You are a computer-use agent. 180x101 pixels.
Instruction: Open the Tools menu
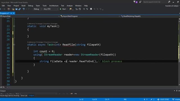pos(44,6)
